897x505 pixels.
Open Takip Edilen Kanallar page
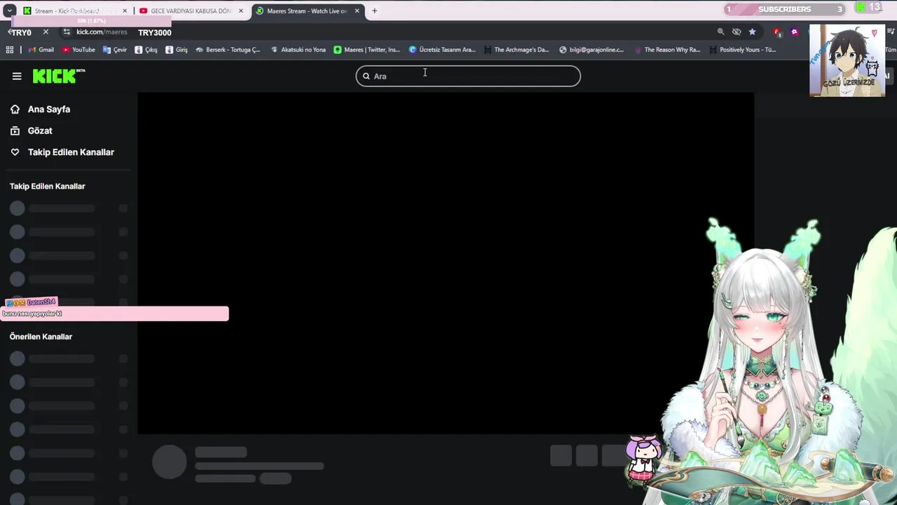coord(62,152)
